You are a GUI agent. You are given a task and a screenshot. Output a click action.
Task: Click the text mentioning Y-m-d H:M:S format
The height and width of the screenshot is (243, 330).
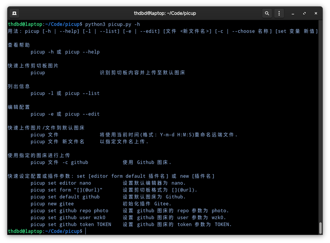[169, 135]
